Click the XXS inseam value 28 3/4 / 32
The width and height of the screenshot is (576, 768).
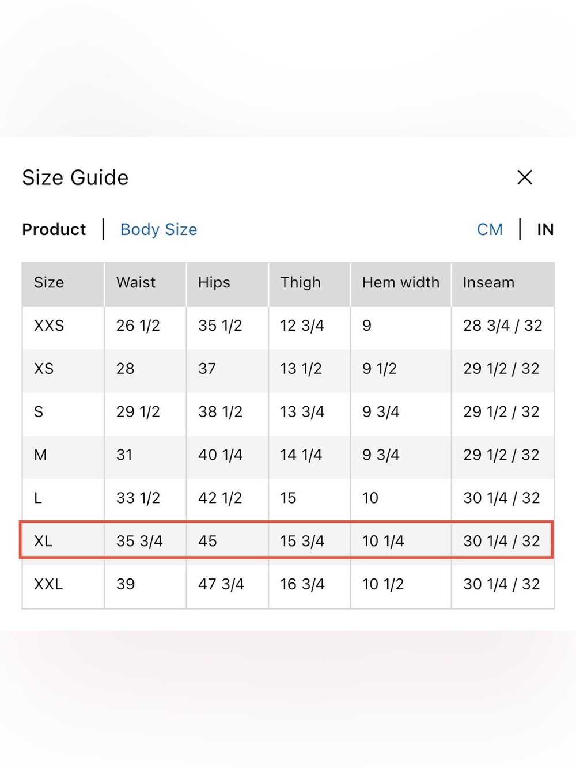503,326
